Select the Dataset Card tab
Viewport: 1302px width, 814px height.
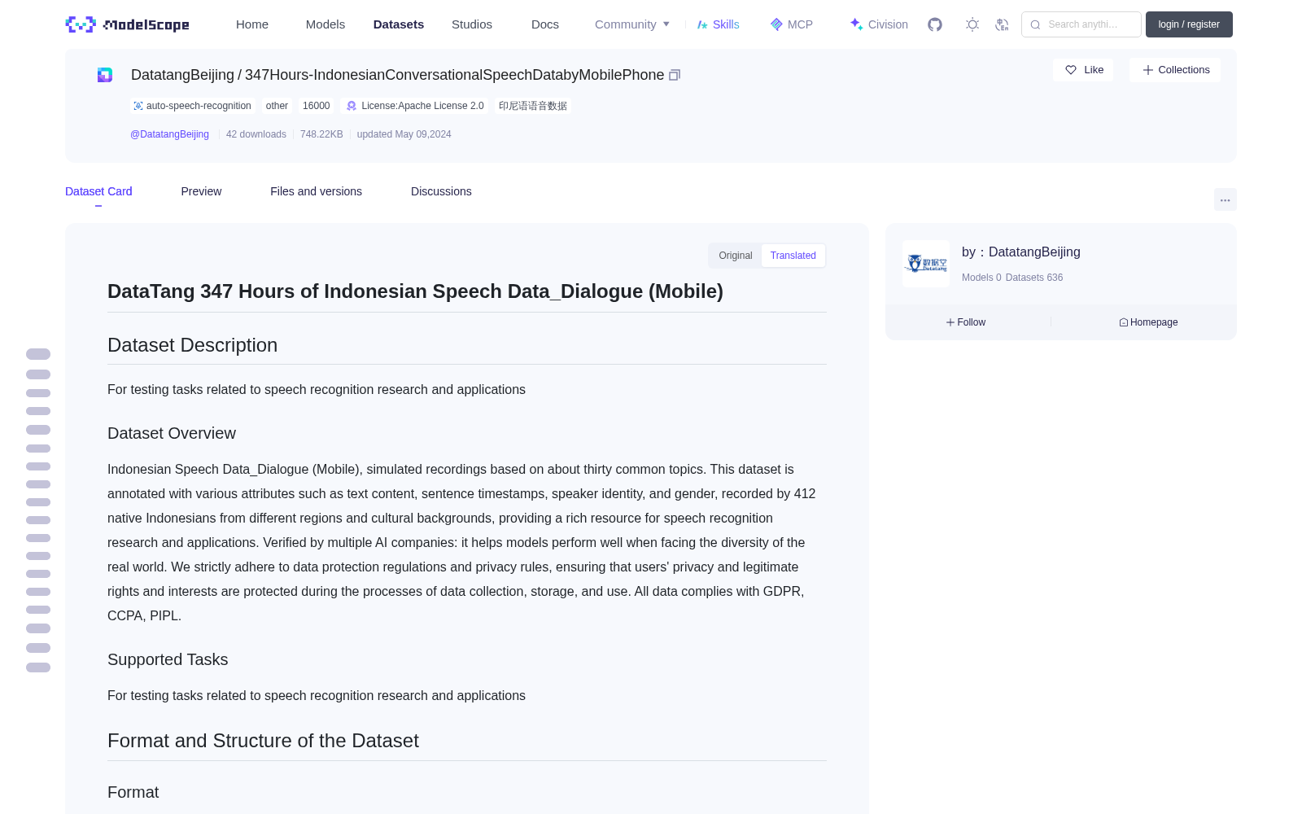point(98,191)
